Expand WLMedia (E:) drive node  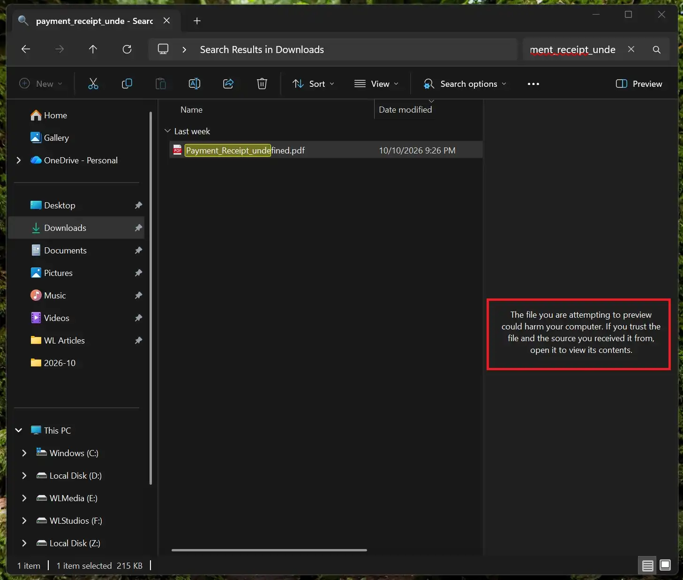point(24,498)
